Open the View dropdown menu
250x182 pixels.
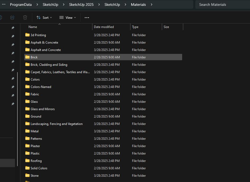click(68, 17)
